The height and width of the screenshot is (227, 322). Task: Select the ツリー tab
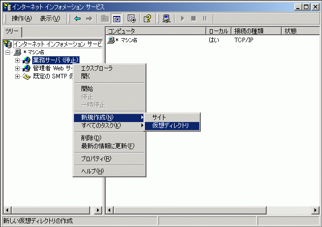pos(12,31)
